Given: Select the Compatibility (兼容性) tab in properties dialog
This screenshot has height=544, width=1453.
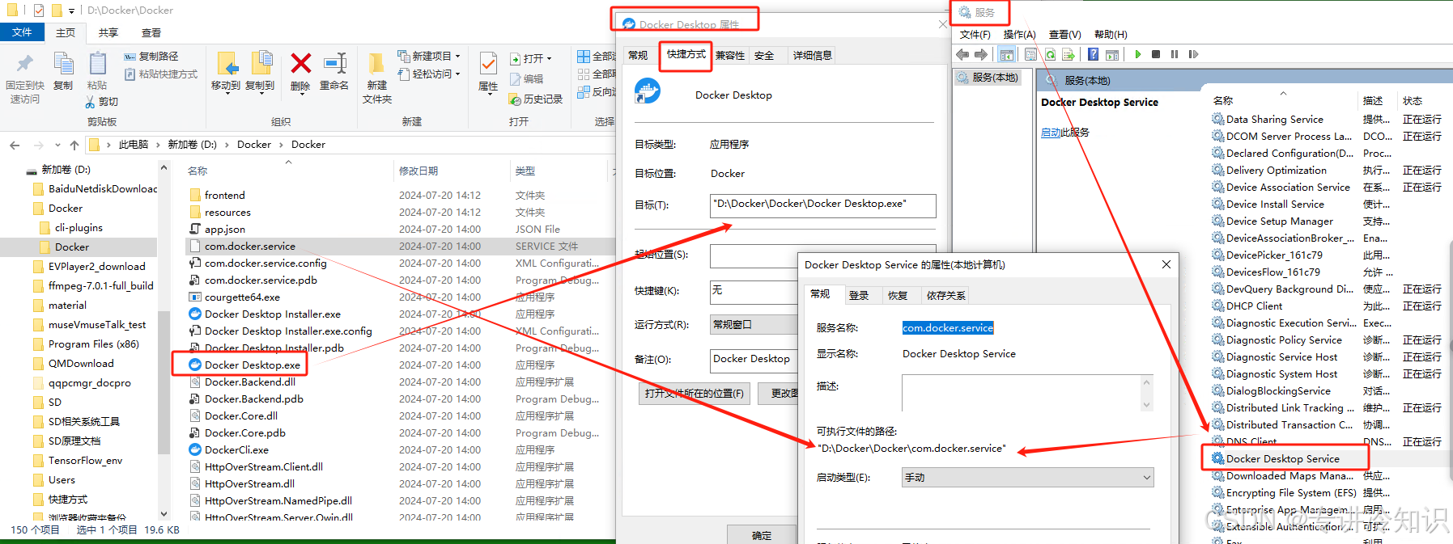Looking at the screenshot, I should (729, 56).
